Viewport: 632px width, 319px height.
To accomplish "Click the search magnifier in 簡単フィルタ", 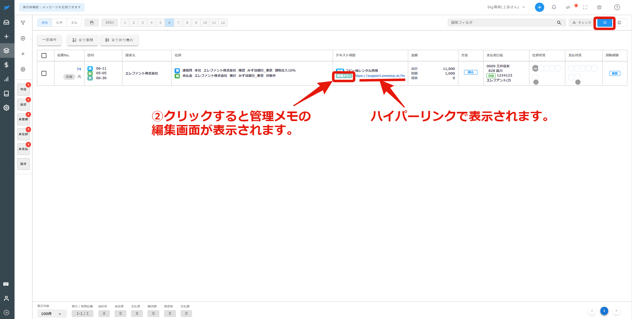I will [559, 23].
